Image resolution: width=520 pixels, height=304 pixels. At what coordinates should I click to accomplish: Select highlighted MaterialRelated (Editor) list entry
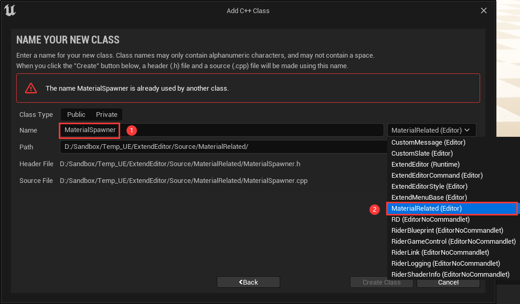click(427, 208)
